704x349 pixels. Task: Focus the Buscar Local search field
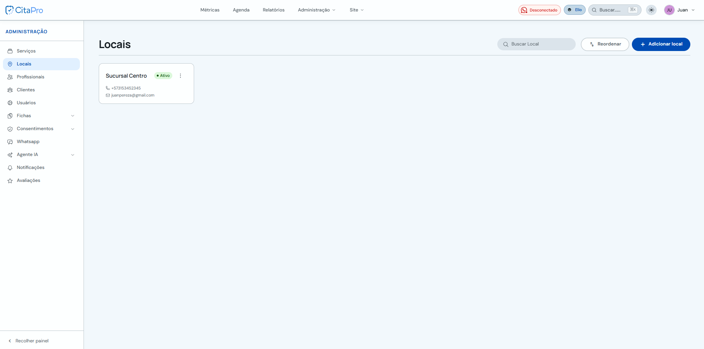[x=536, y=44]
